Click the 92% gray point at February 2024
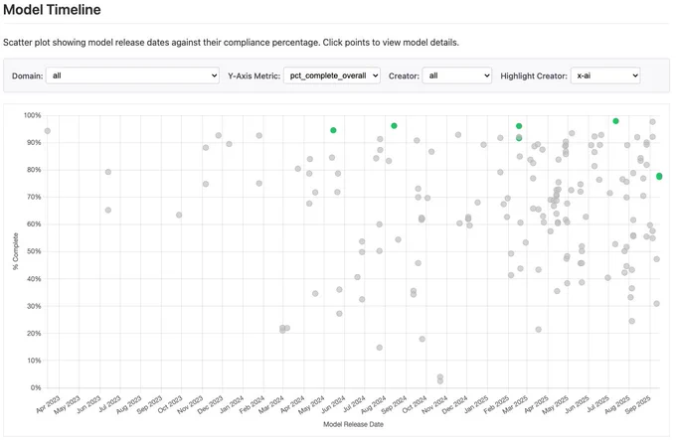 (x=259, y=136)
